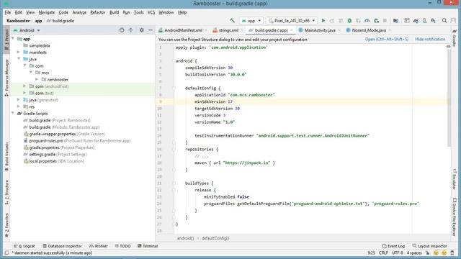Open the VCS menu

click(151, 12)
